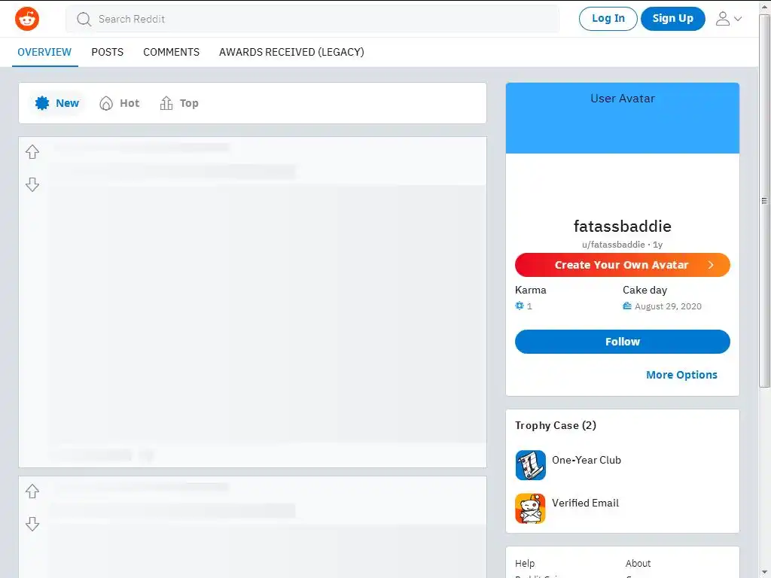Open the Help footer link
The width and height of the screenshot is (771, 578).
[x=525, y=563]
